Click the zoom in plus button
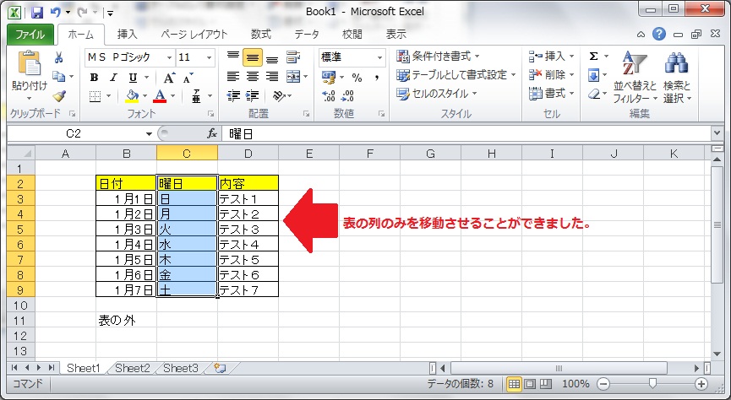The image size is (731, 400). pyautogui.click(x=701, y=384)
